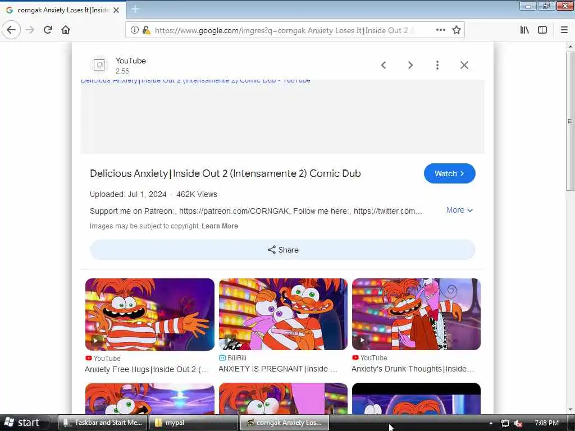Click the network tray icon
Screen dimensions: 575x431
coord(505,423)
